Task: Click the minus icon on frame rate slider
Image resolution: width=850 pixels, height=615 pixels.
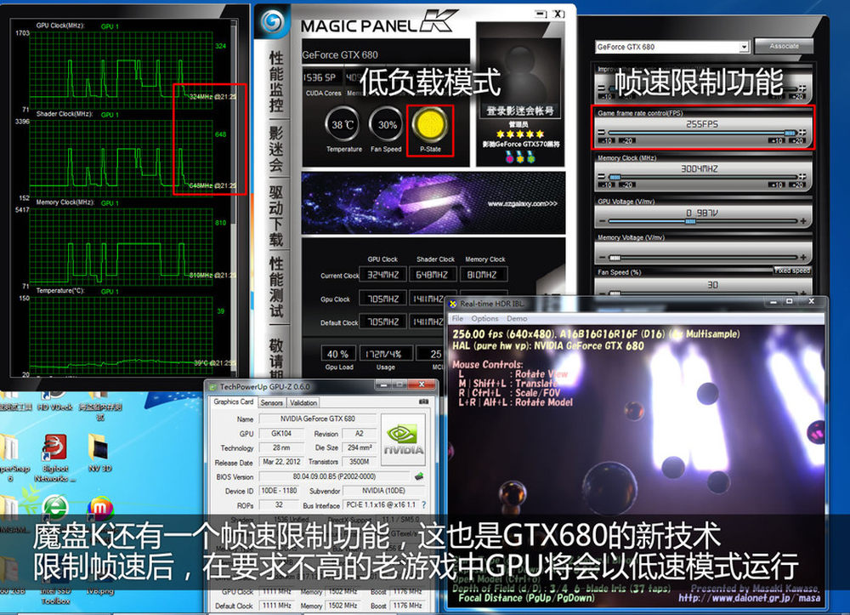Action: tap(601, 133)
